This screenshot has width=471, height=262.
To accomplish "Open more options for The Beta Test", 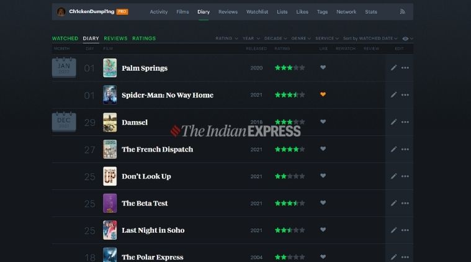I will coord(405,204).
